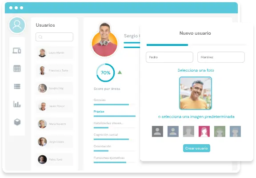Choose the first gray default avatar

pyautogui.click(x=157, y=131)
